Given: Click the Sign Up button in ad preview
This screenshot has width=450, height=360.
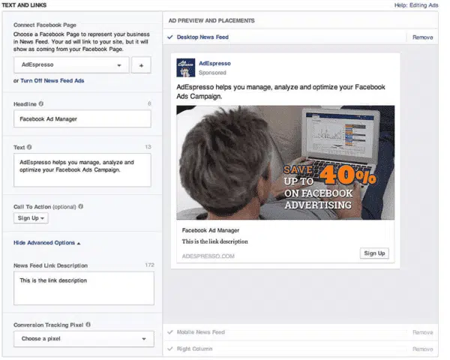Looking at the screenshot, I should (x=374, y=253).
